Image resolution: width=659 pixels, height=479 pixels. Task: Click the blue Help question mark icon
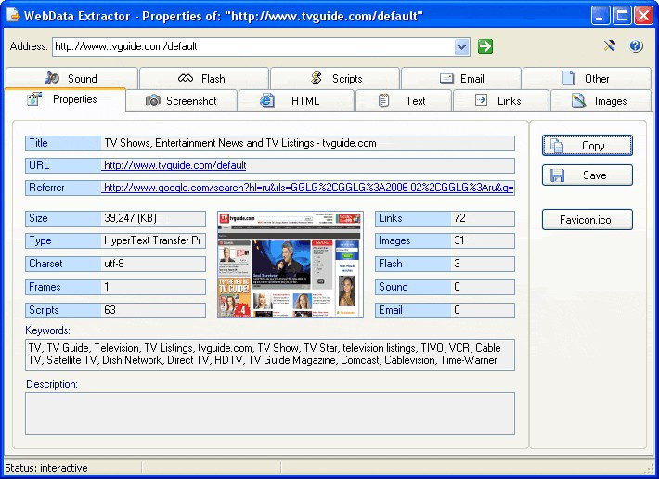point(636,45)
